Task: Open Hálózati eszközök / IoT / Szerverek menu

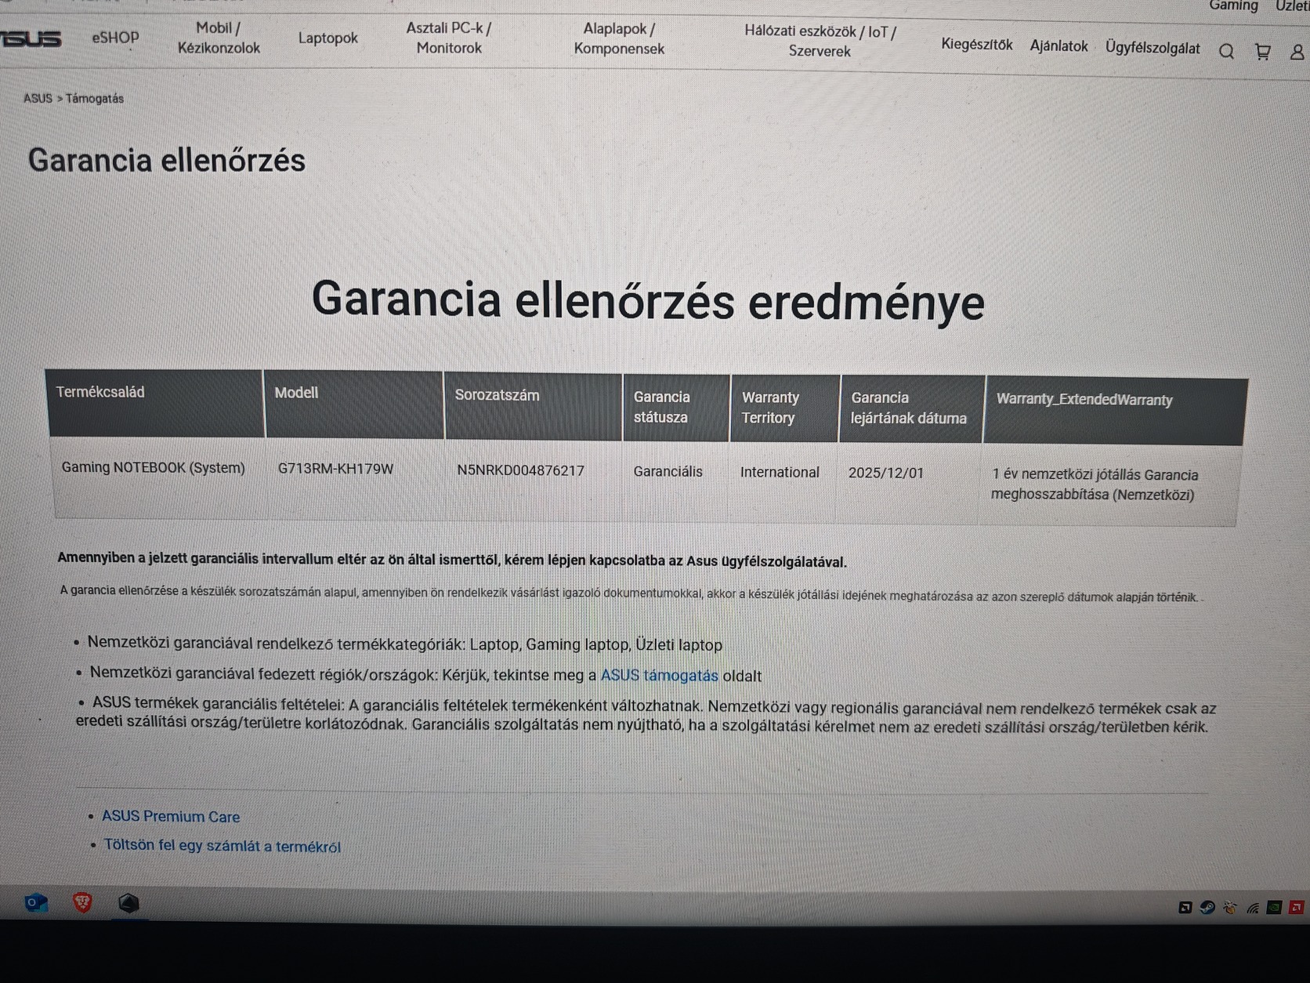Action: pos(820,41)
